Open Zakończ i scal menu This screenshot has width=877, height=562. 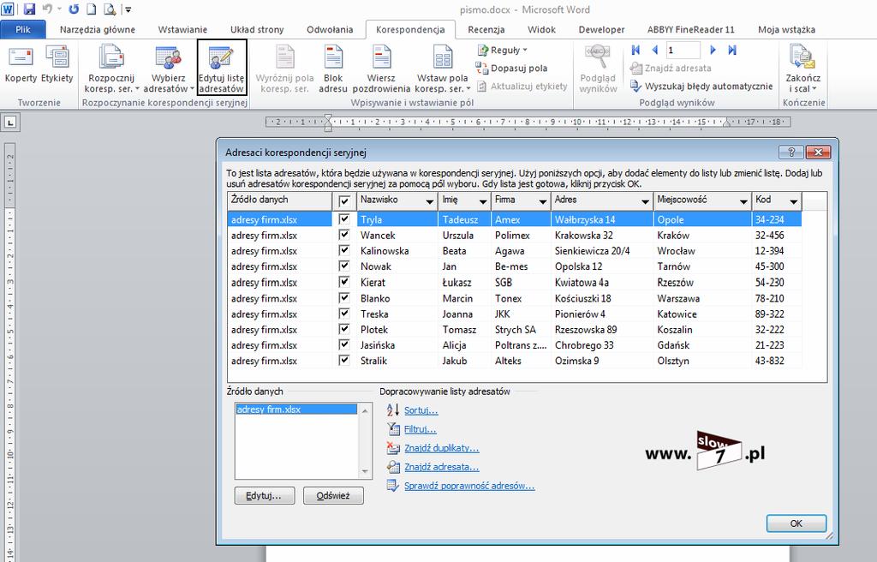coord(803,69)
